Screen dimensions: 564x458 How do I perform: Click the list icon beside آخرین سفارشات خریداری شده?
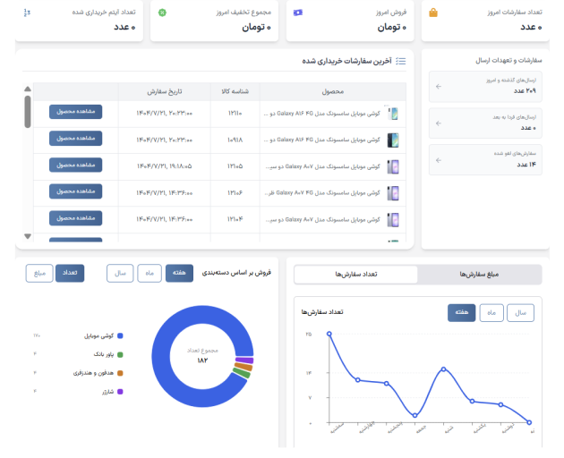pyautogui.click(x=400, y=61)
